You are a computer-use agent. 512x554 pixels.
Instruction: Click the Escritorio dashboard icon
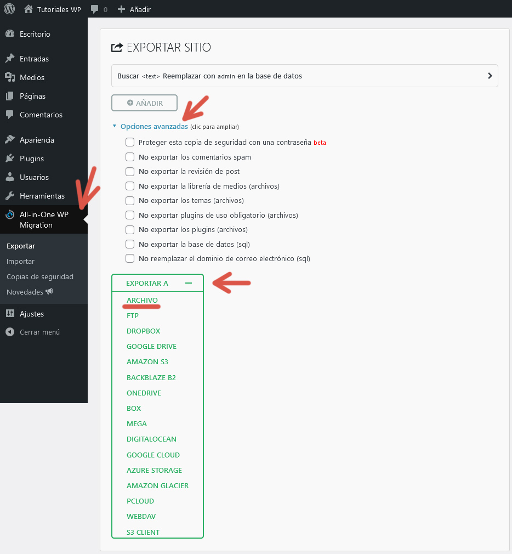(x=10, y=34)
